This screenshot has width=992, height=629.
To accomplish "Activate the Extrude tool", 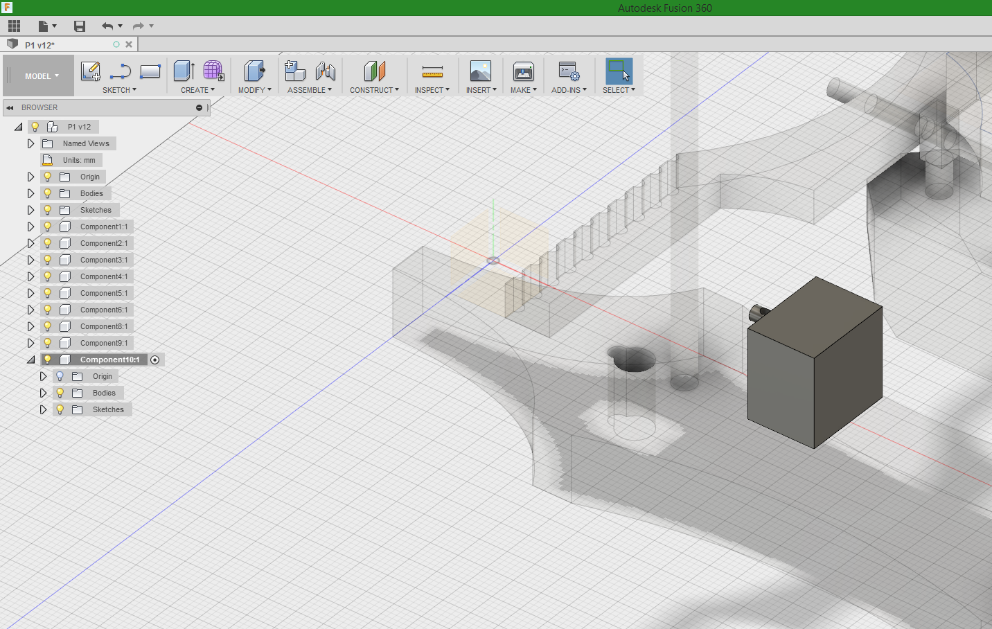I will 184,71.
